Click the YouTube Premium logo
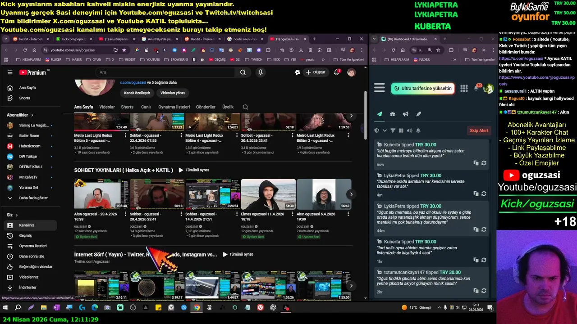Screen dimensions: 577x324 [x=32, y=72]
